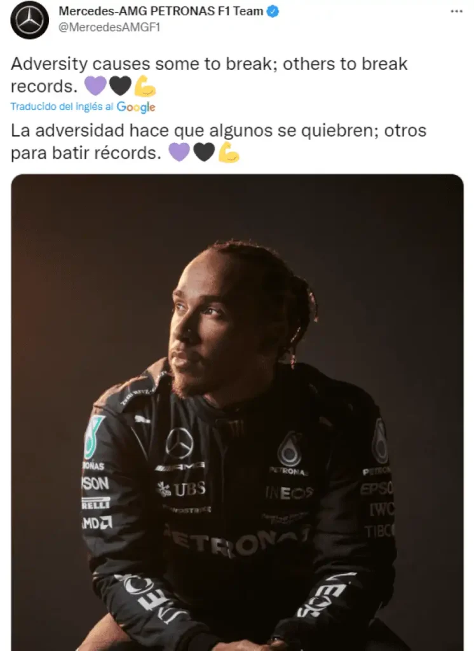Viewport: 474px width, 651px height.
Task: Click black heart emoji after "récords."
Action: tap(204, 152)
